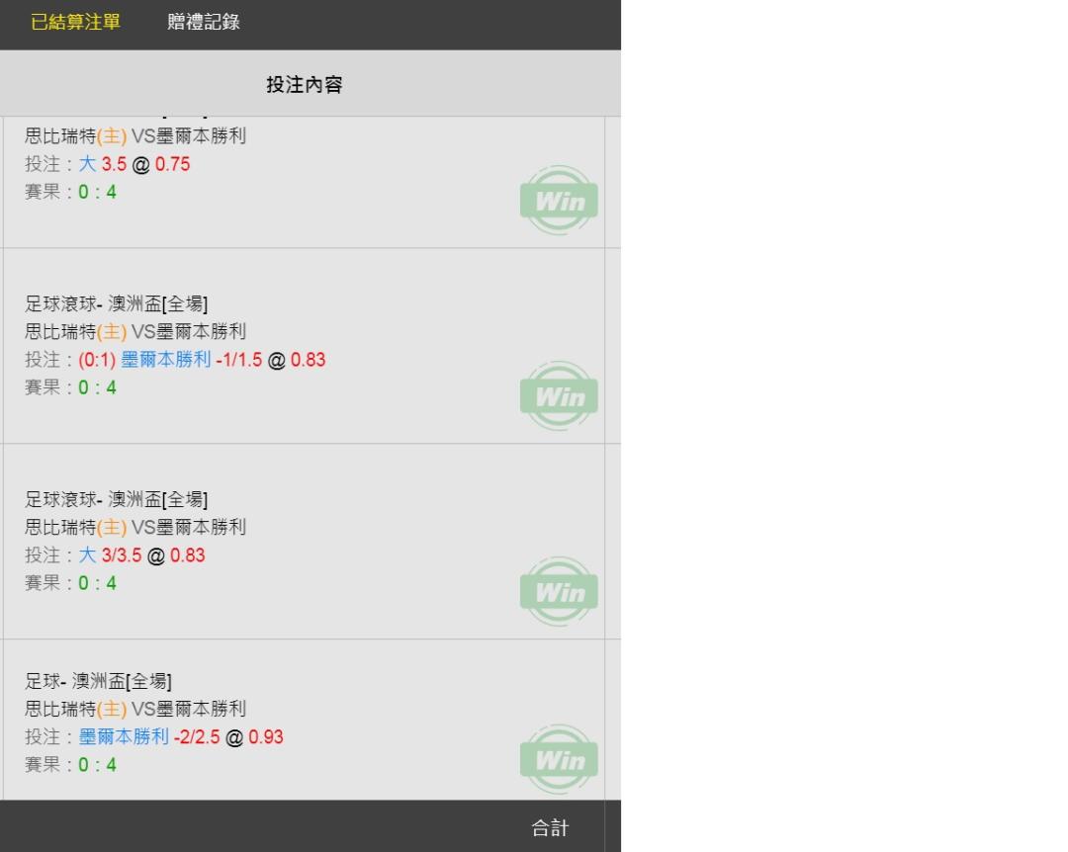This screenshot has height=852, width=1068.
Task: Click Win stamp on 大 3.5 bet
Action: (x=559, y=201)
